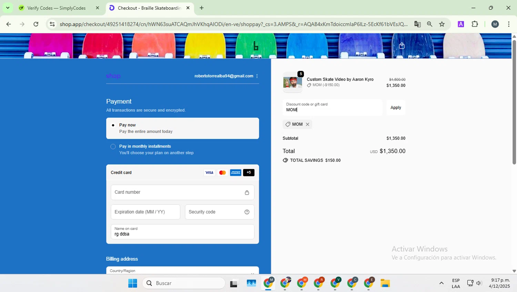
Task: Open a new browser tab
Action: (202, 8)
